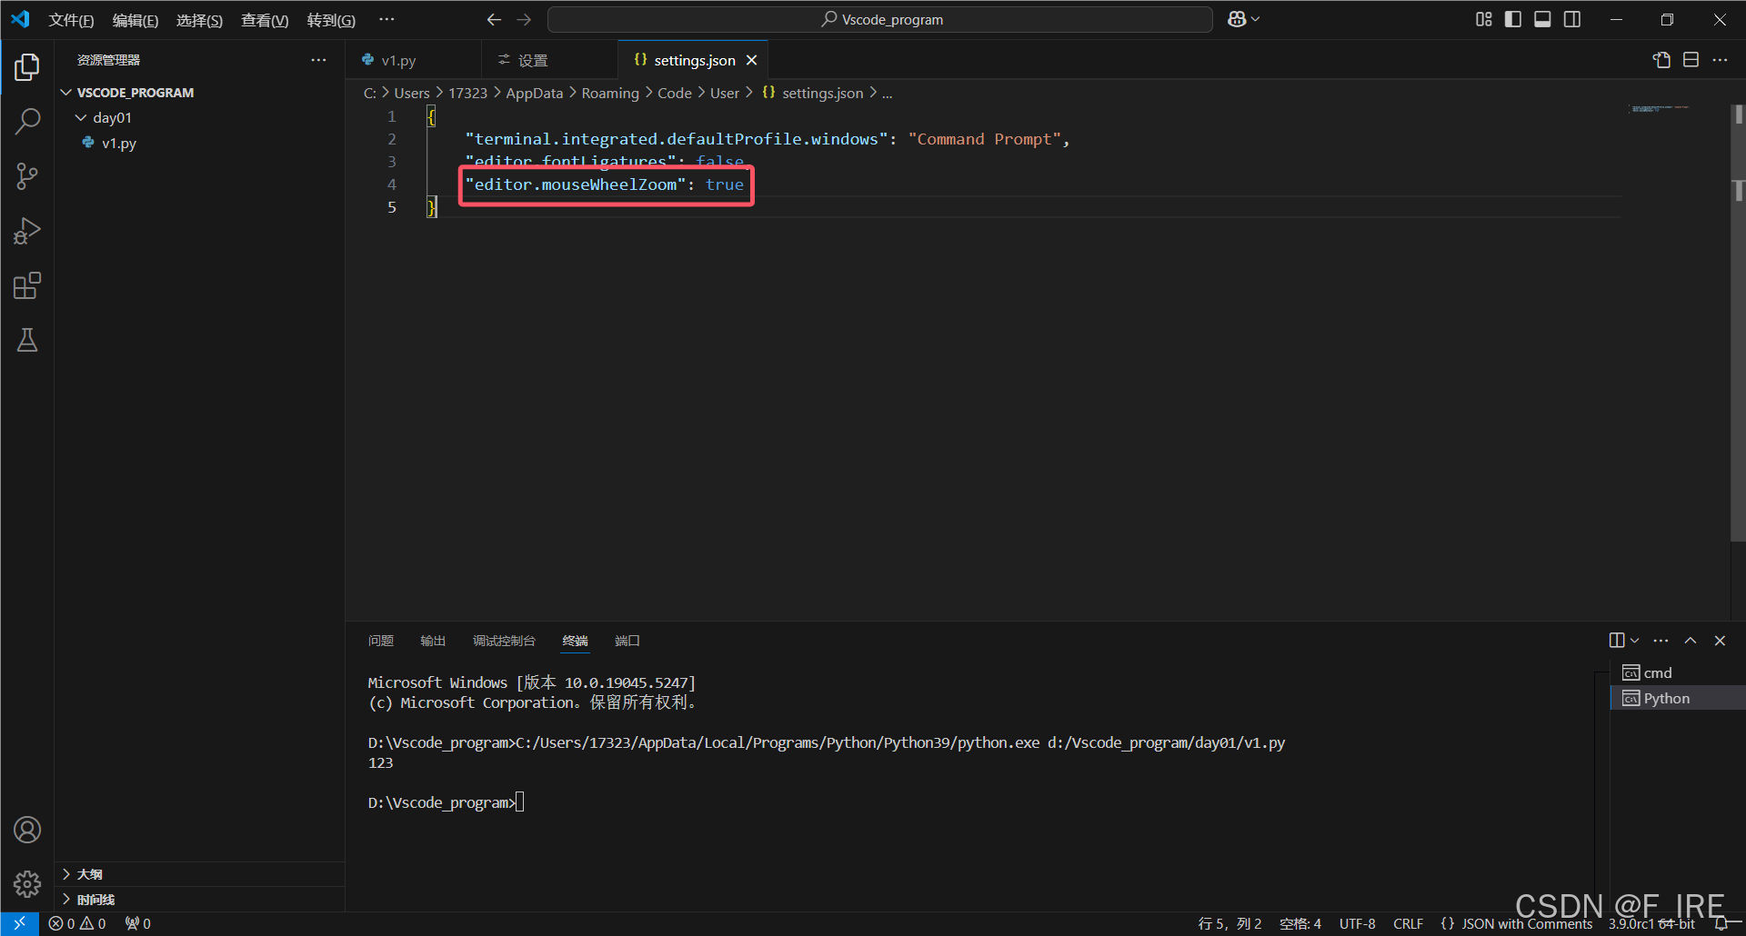Open the 查看(V) menu
Viewport: 1746px width, 936px height.
click(x=265, y=20)
